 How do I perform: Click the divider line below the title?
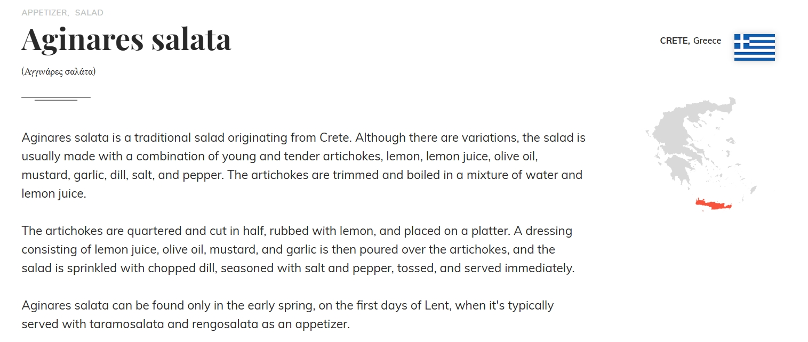click(56, 98)
